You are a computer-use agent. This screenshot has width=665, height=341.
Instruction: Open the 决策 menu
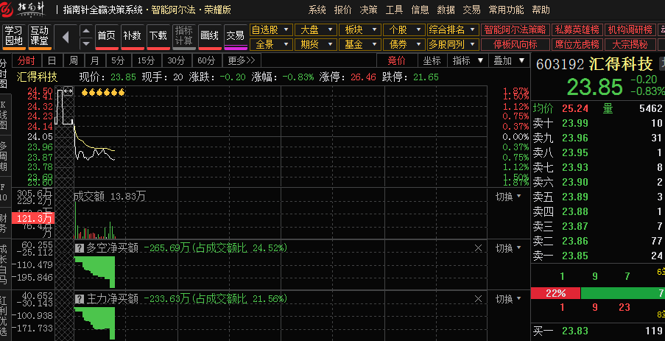[x=368, y=10]
